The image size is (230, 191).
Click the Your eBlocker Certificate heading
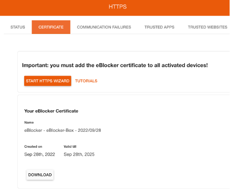(x=51, y=111)
